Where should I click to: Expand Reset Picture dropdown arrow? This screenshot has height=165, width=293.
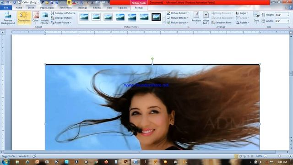coord(71,22)
